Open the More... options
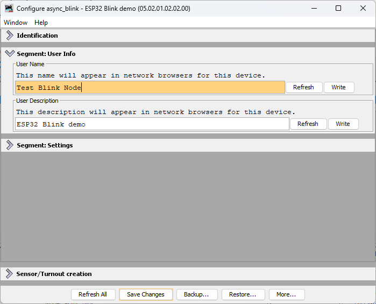This screenshot has width=376, height=304. (287, 294)
